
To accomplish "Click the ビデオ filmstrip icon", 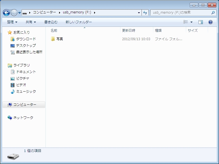I will [x=13, y=85].
